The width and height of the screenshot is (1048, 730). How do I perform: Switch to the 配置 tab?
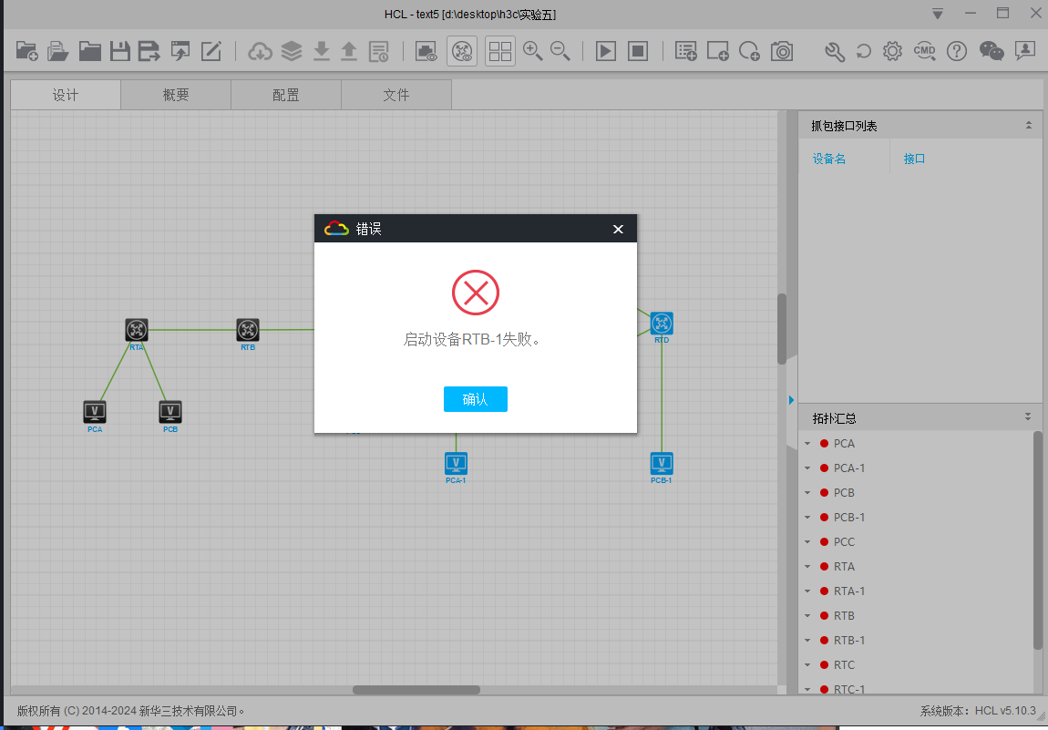286,95
